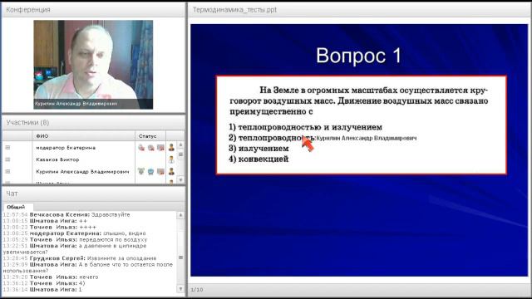Click the name caption on webcam video
The width and height of the screenshot is (532, 299).
(x=76, y=103)
